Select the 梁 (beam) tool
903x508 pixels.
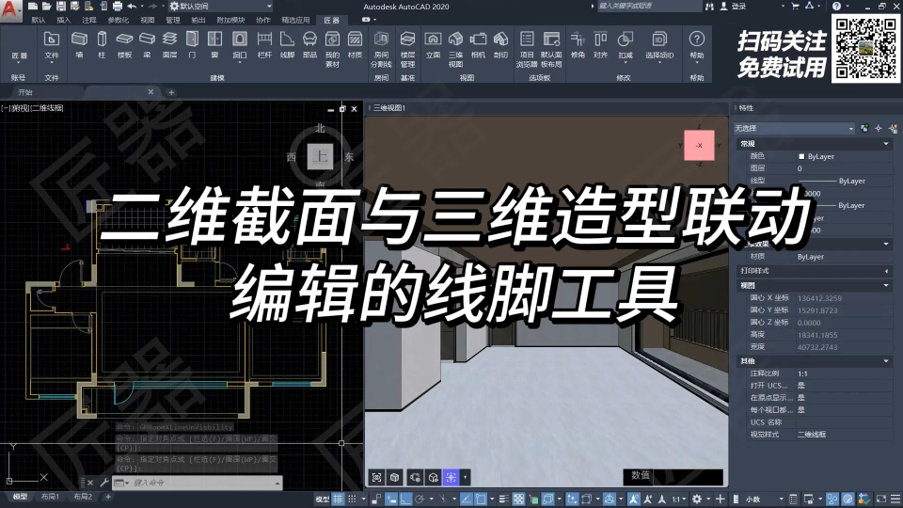147,45
